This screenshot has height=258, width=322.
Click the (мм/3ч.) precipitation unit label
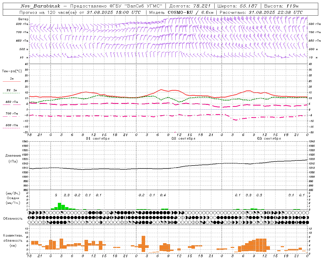[13, 193]
